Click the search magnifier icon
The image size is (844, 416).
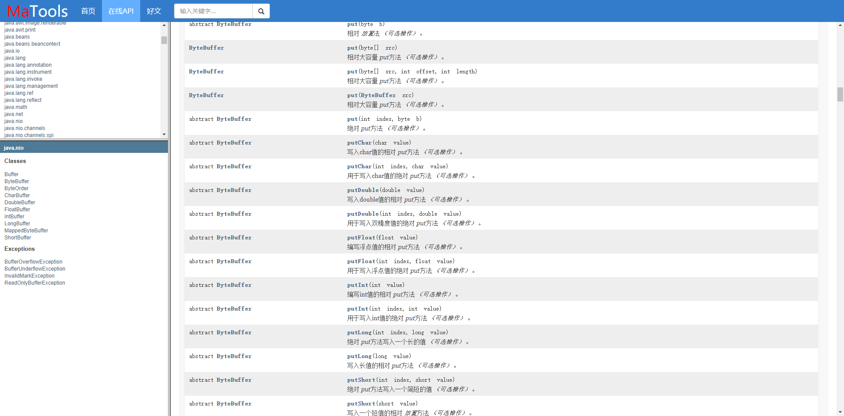(261, 11)
